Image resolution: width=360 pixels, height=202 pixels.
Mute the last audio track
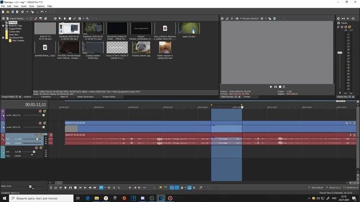[37, 148]
